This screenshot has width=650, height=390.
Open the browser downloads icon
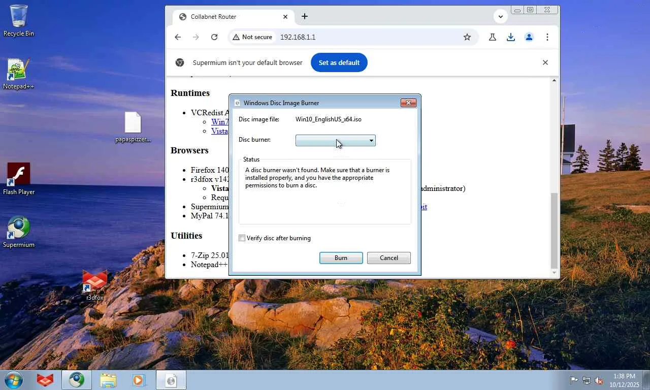click(x=511, y=37)
